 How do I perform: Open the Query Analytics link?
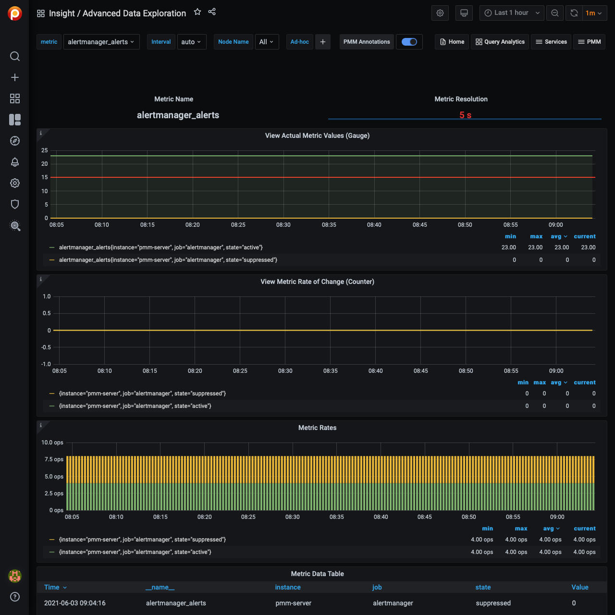point(500,42)
